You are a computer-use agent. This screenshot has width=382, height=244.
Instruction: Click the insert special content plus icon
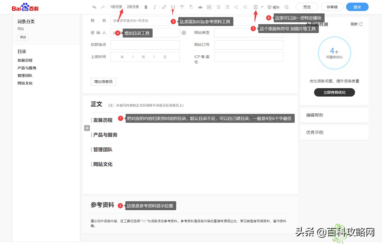[256, 7]
